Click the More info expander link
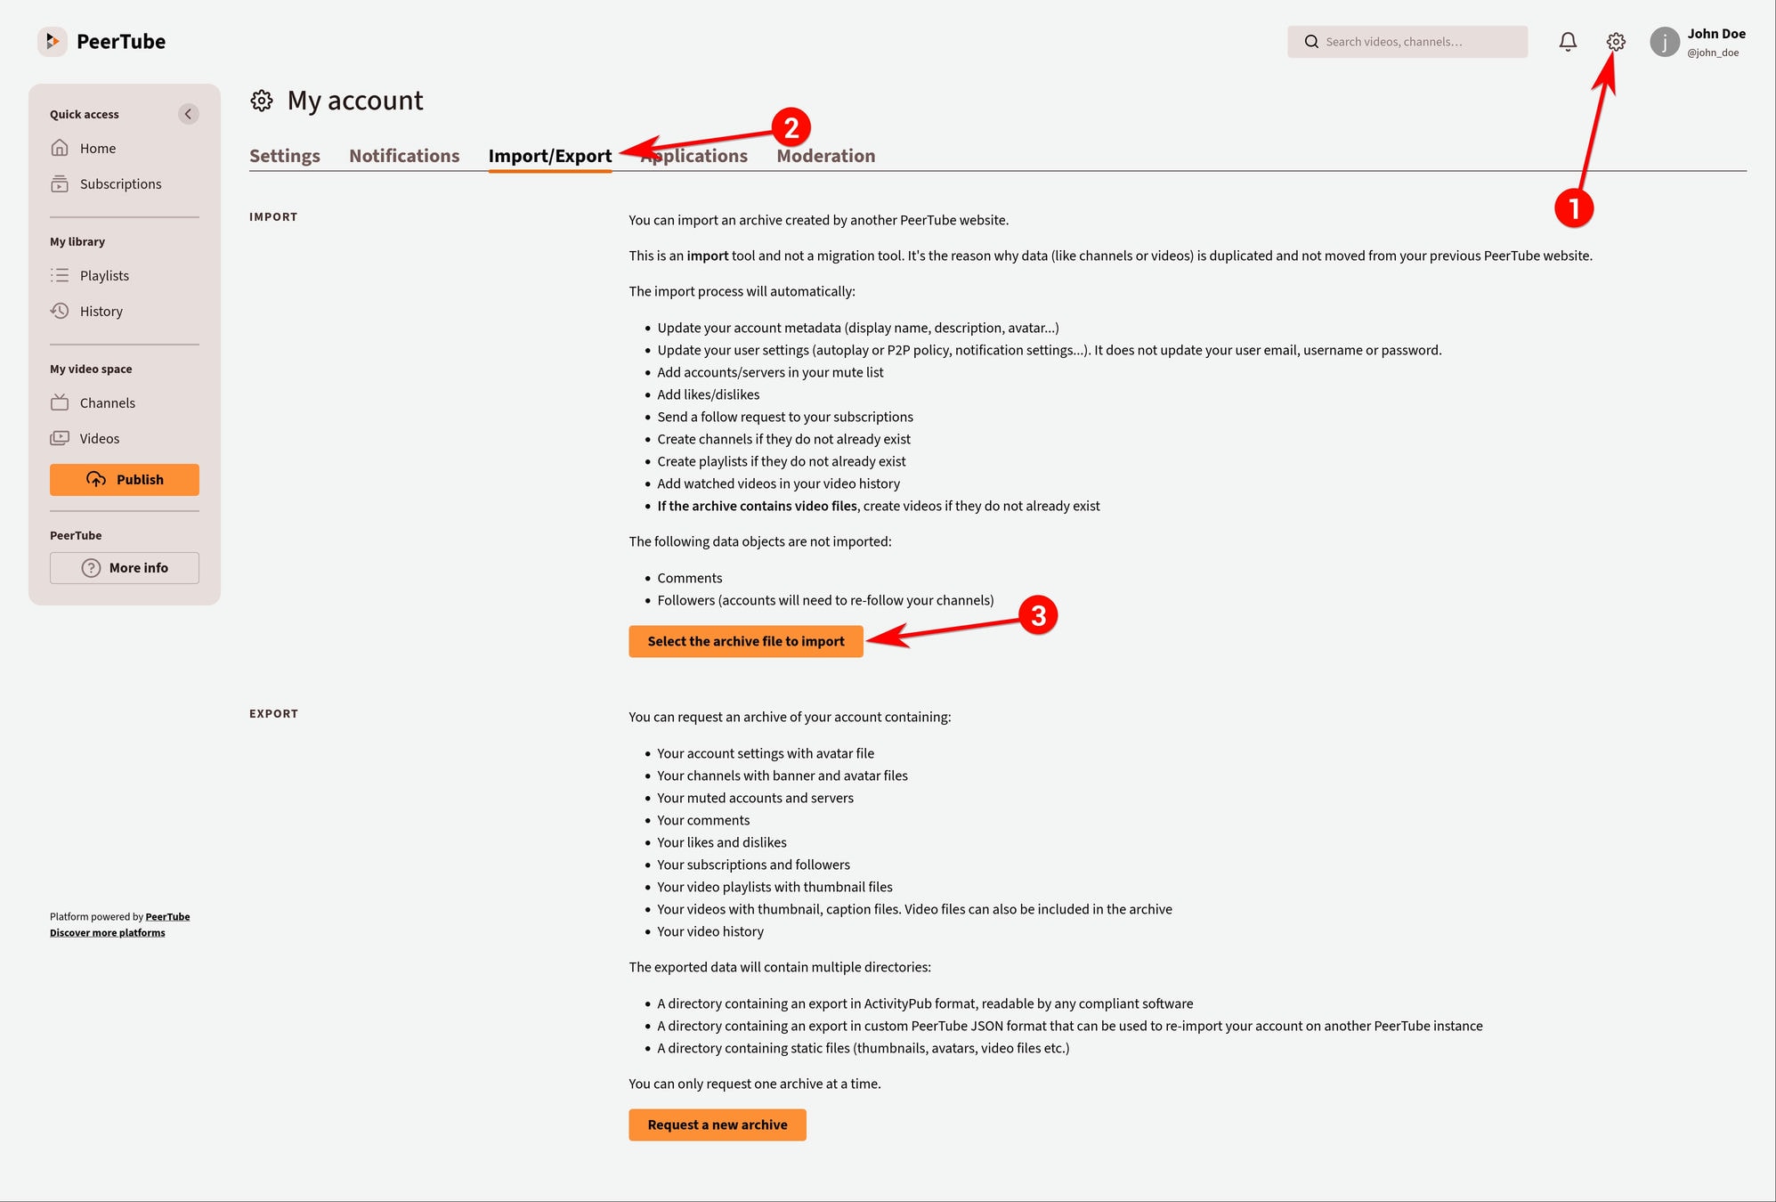Viewport: 1776px width, 1202px height. [x=124, y=566]
